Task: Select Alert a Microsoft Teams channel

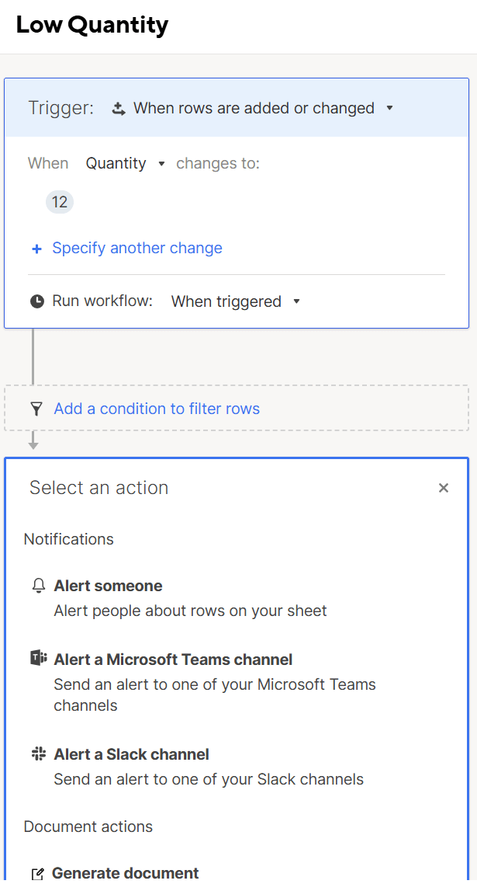Action: [x=173, y=660]
